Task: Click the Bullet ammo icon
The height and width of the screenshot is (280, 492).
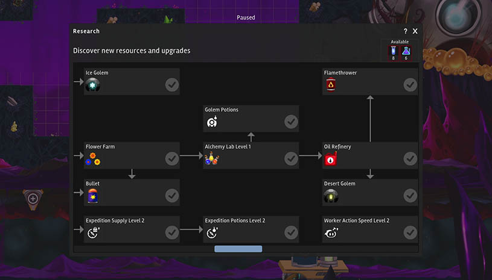Action: 92,196
